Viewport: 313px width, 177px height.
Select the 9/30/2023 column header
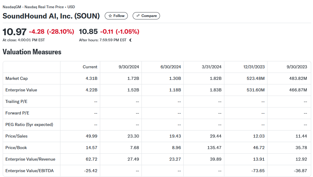297,67
